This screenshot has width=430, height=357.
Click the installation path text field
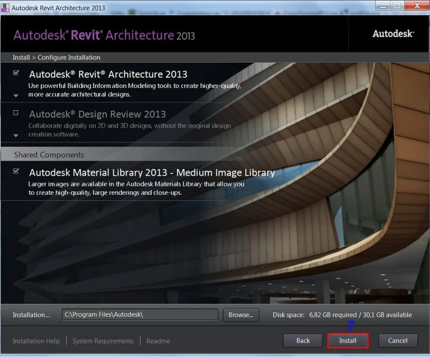coord(139,314)
